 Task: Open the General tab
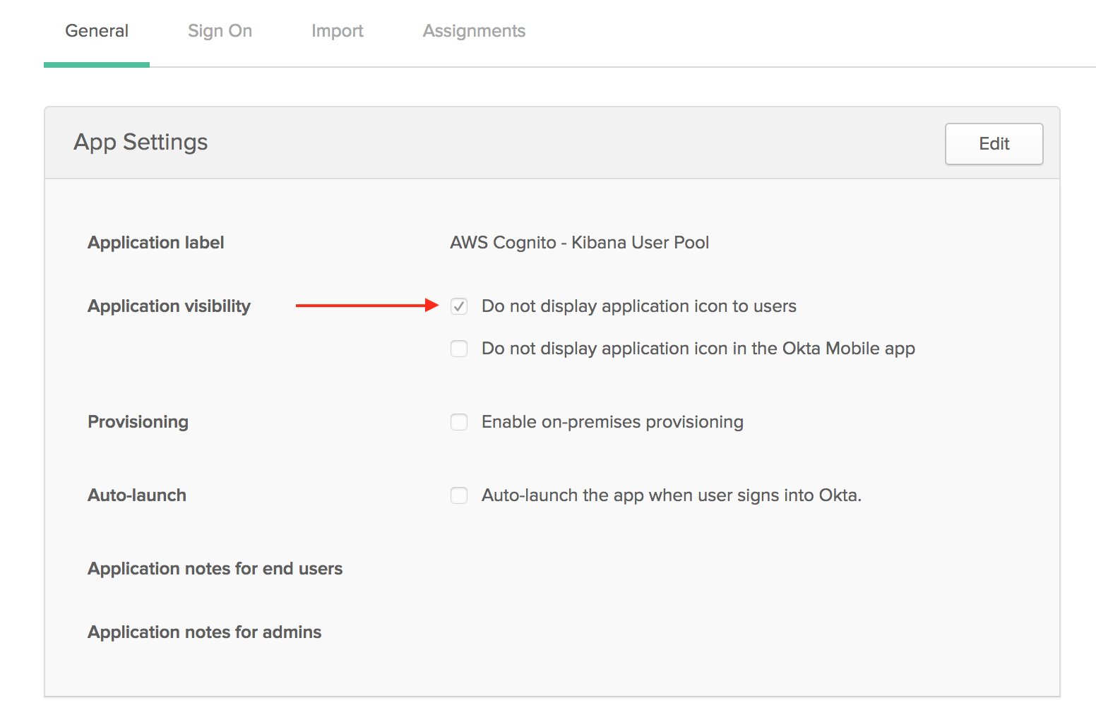97,31
